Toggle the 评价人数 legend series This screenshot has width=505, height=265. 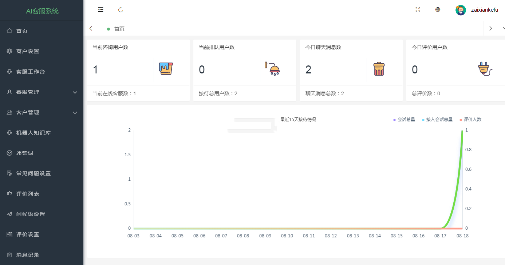470,119
